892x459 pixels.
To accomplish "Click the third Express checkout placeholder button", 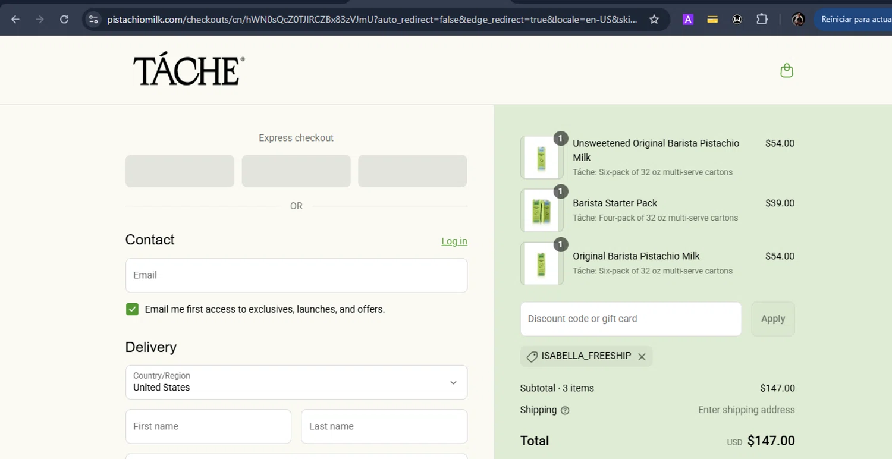I will click(413, 171).
